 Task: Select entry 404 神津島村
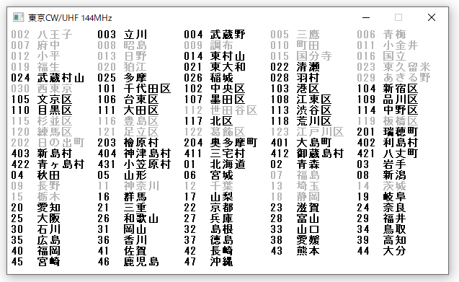[134, 154]
